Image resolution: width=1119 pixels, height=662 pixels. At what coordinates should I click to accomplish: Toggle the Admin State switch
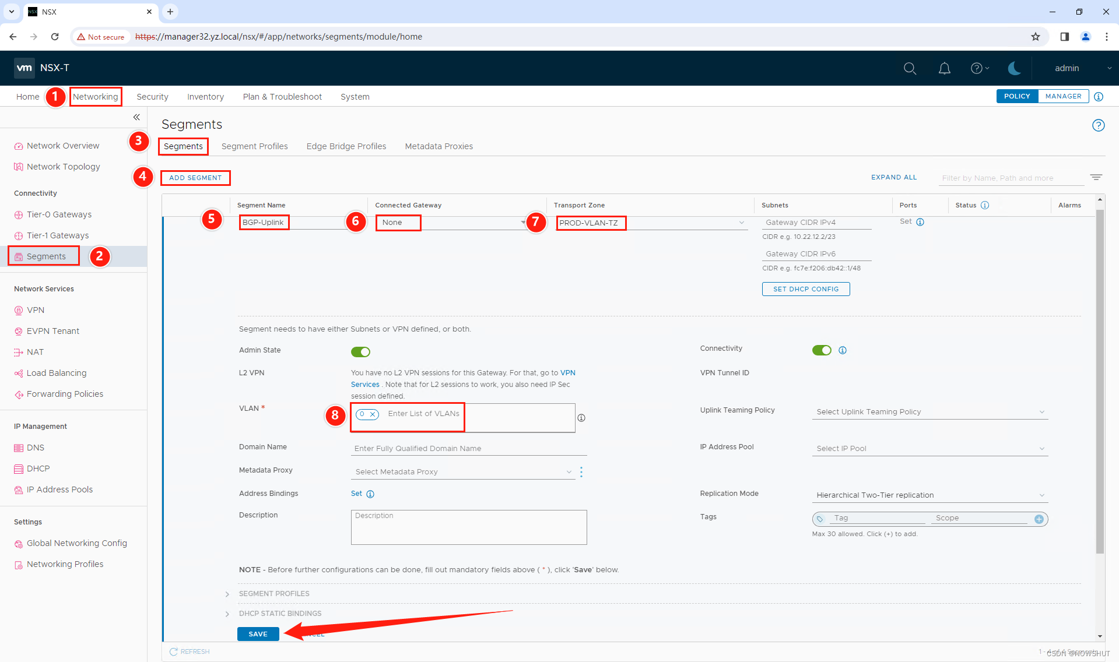[360, 352]
